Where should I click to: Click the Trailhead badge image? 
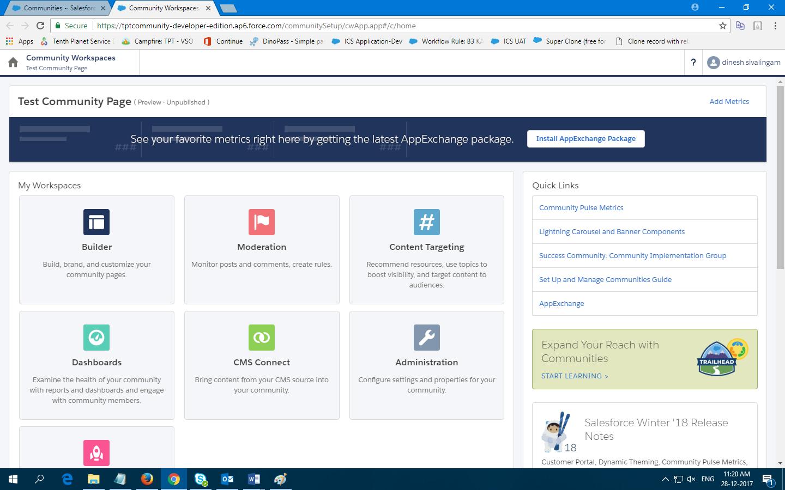click(723, 359)
